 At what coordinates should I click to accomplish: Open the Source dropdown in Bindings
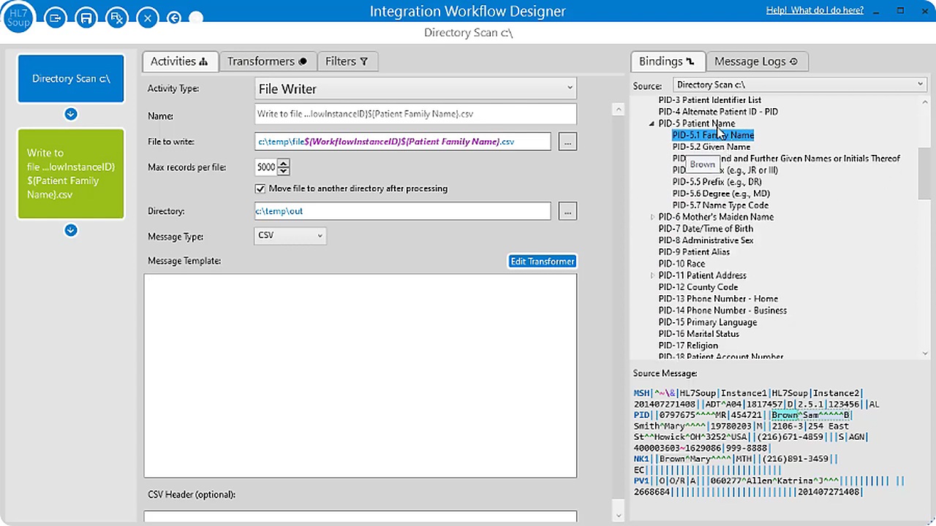pyautogui.click(x=799, y=85)
